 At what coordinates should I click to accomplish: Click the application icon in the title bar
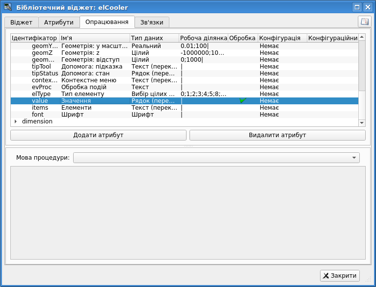click(8, 7)
